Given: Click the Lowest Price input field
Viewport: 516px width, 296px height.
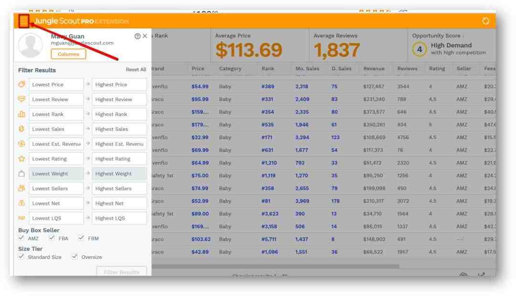Looking at the screenshot, I should click(56, 85).
